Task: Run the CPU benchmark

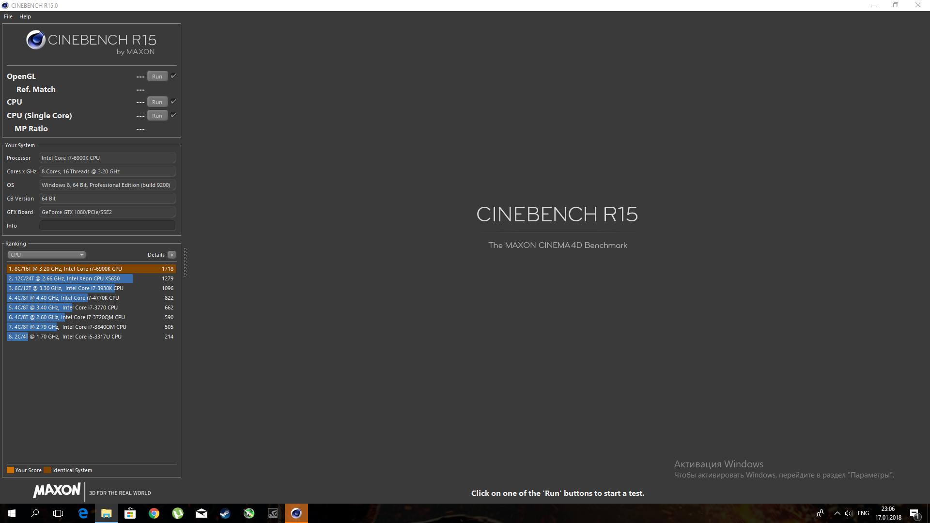Action: coord(157,102)
